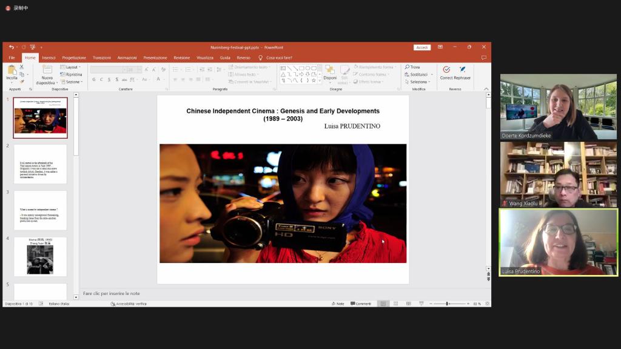Expand the shapes gallery more arrow

tap(320, 81)
